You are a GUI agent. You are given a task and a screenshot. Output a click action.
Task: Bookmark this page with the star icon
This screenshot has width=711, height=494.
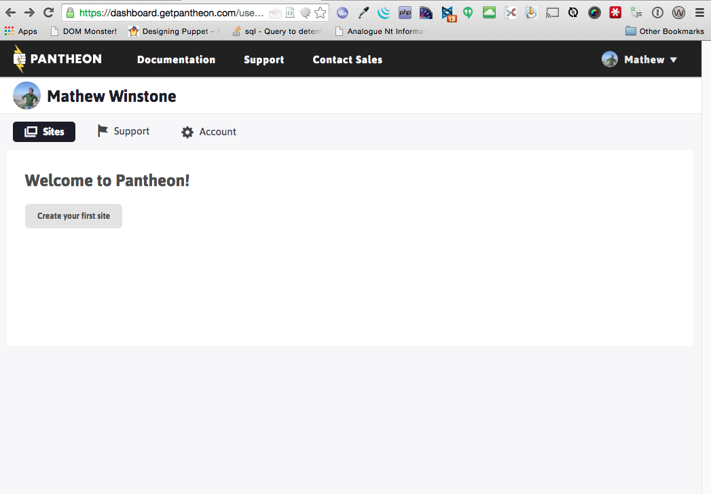(320, 13)
